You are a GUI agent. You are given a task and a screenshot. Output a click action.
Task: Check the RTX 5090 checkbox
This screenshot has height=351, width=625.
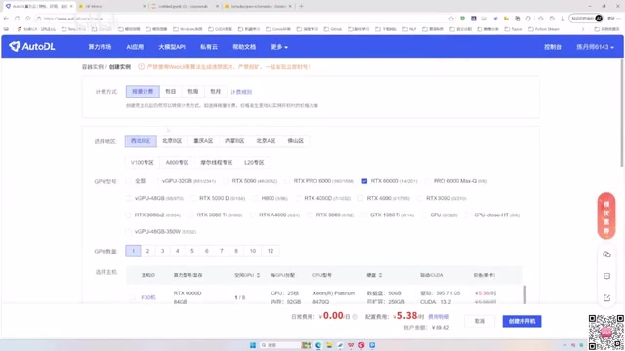coord(226,181)
